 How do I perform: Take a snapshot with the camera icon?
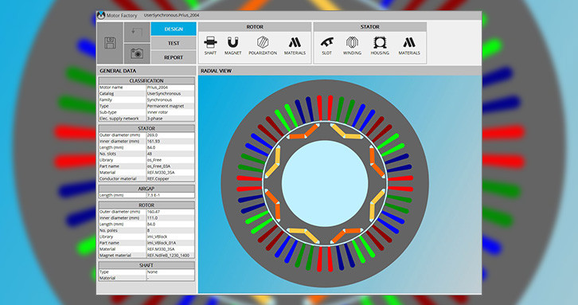tap(137, 54)
